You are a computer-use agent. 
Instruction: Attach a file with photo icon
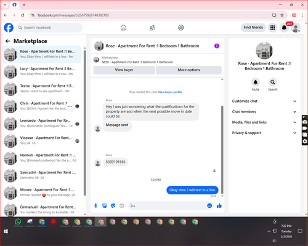105,205
